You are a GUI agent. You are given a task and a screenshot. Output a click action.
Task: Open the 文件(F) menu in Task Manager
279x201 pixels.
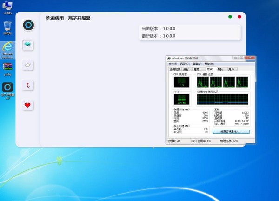pyautogui.click(x=173, y=64)
